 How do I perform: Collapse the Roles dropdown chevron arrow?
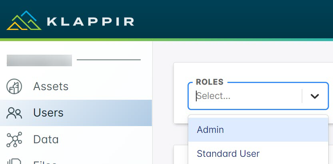(x=315, y=96)
